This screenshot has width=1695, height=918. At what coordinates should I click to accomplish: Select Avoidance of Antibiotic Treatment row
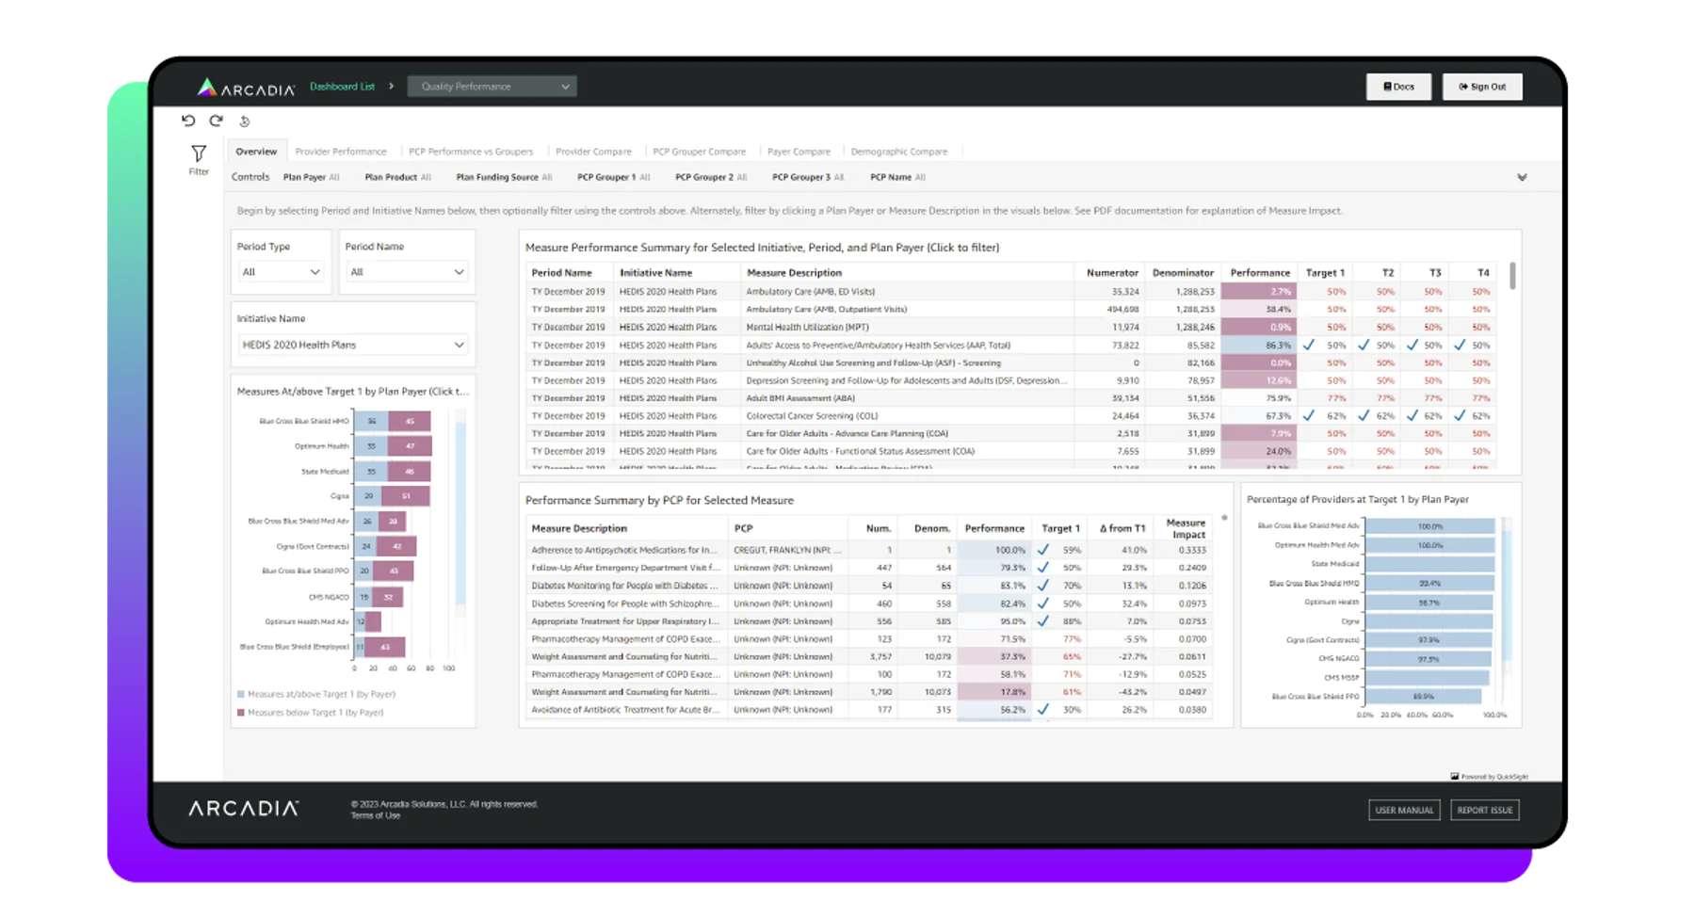point(869,710)
